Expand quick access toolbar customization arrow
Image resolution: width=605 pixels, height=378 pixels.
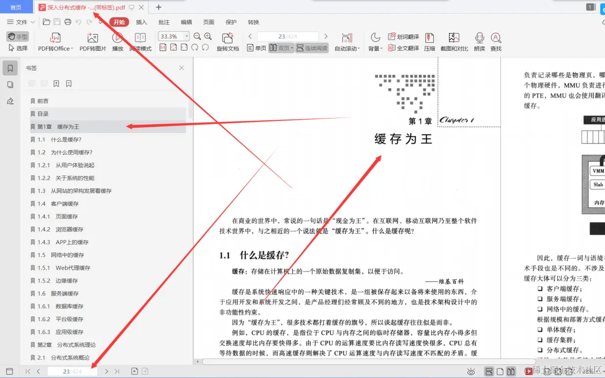tap(100, 22)
